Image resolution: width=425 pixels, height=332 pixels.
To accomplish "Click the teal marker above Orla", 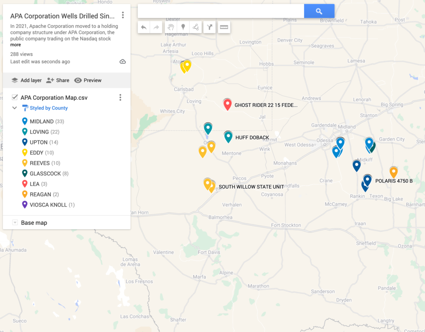I will pyautogui.click(x=208, y=128).
